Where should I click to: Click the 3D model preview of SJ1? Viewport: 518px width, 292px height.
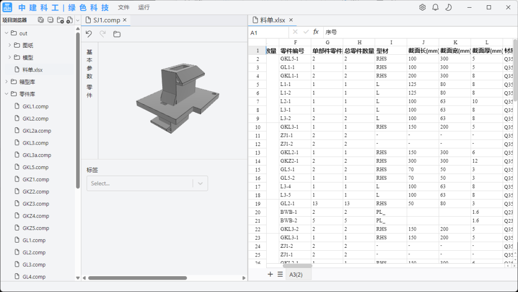point(178,98)
